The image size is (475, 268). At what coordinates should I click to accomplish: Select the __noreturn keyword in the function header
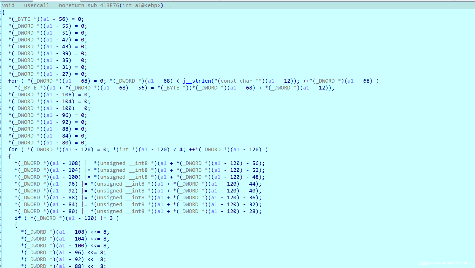[68, 5]
